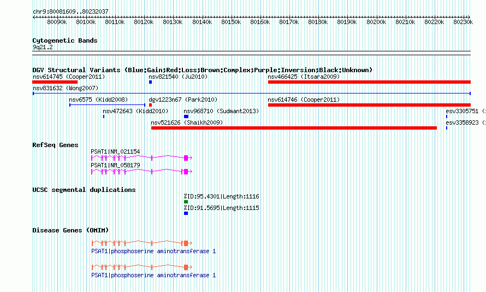Screen dimensions: 486x292
Task: Click the 9q21.2 band label
Action: tap(43, 47)
